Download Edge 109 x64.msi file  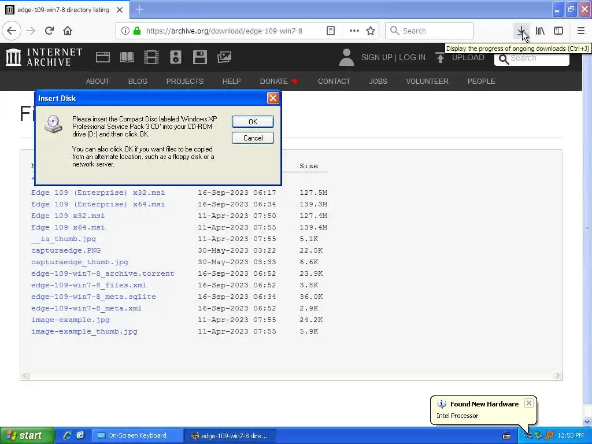pyautogui.click(x=68, y=227)
